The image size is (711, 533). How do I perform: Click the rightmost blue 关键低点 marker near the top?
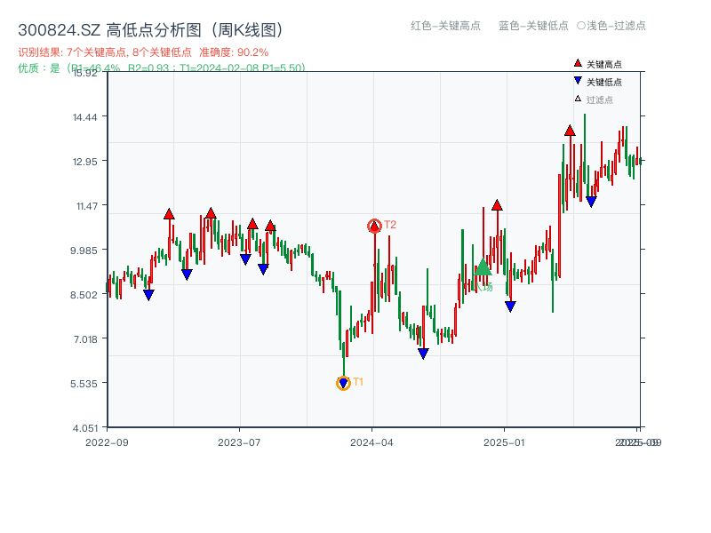pos(590,203)
